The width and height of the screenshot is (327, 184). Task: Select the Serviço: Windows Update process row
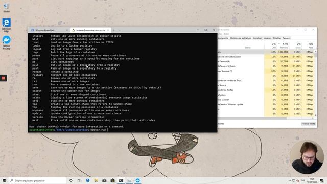point(266,104)
